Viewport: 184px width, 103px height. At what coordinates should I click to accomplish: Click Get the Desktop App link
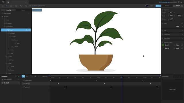point(164,2)
